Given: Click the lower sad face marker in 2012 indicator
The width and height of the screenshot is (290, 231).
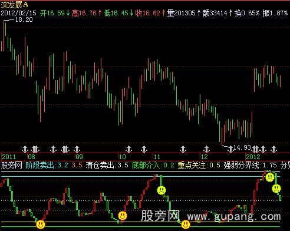Looking at the screenshot, I should [276, 189].
